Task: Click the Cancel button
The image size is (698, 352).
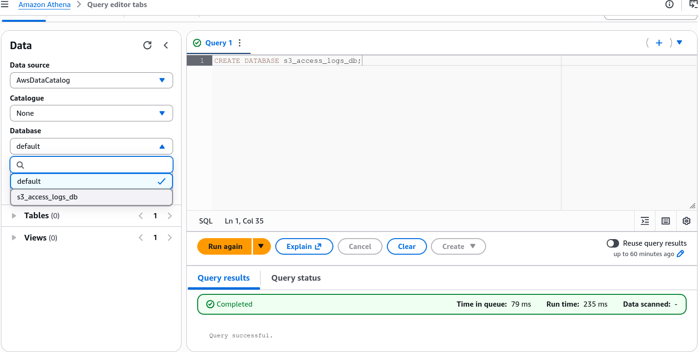Action: pos(360,247)
